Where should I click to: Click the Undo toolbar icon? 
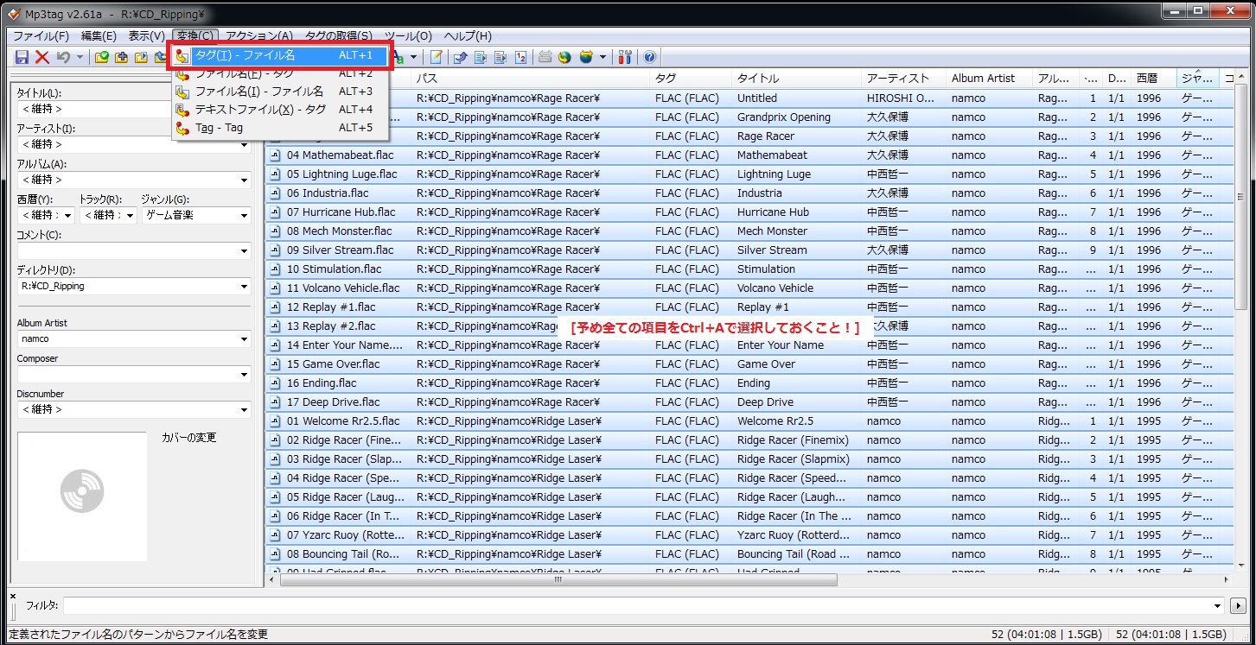[63, 57]
